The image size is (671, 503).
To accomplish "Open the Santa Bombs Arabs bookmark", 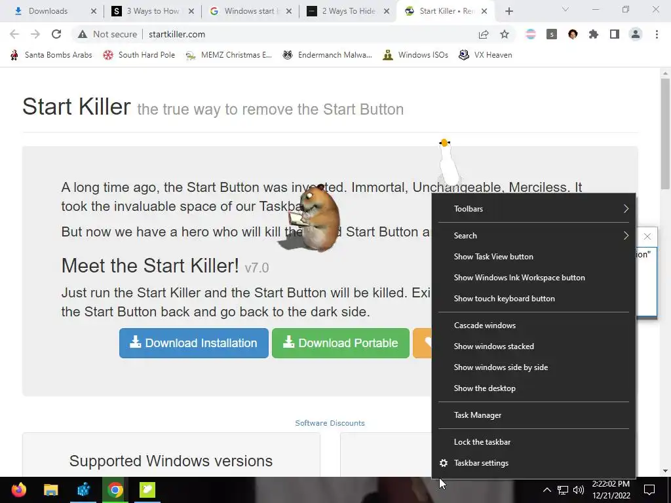I will point(51,55).
